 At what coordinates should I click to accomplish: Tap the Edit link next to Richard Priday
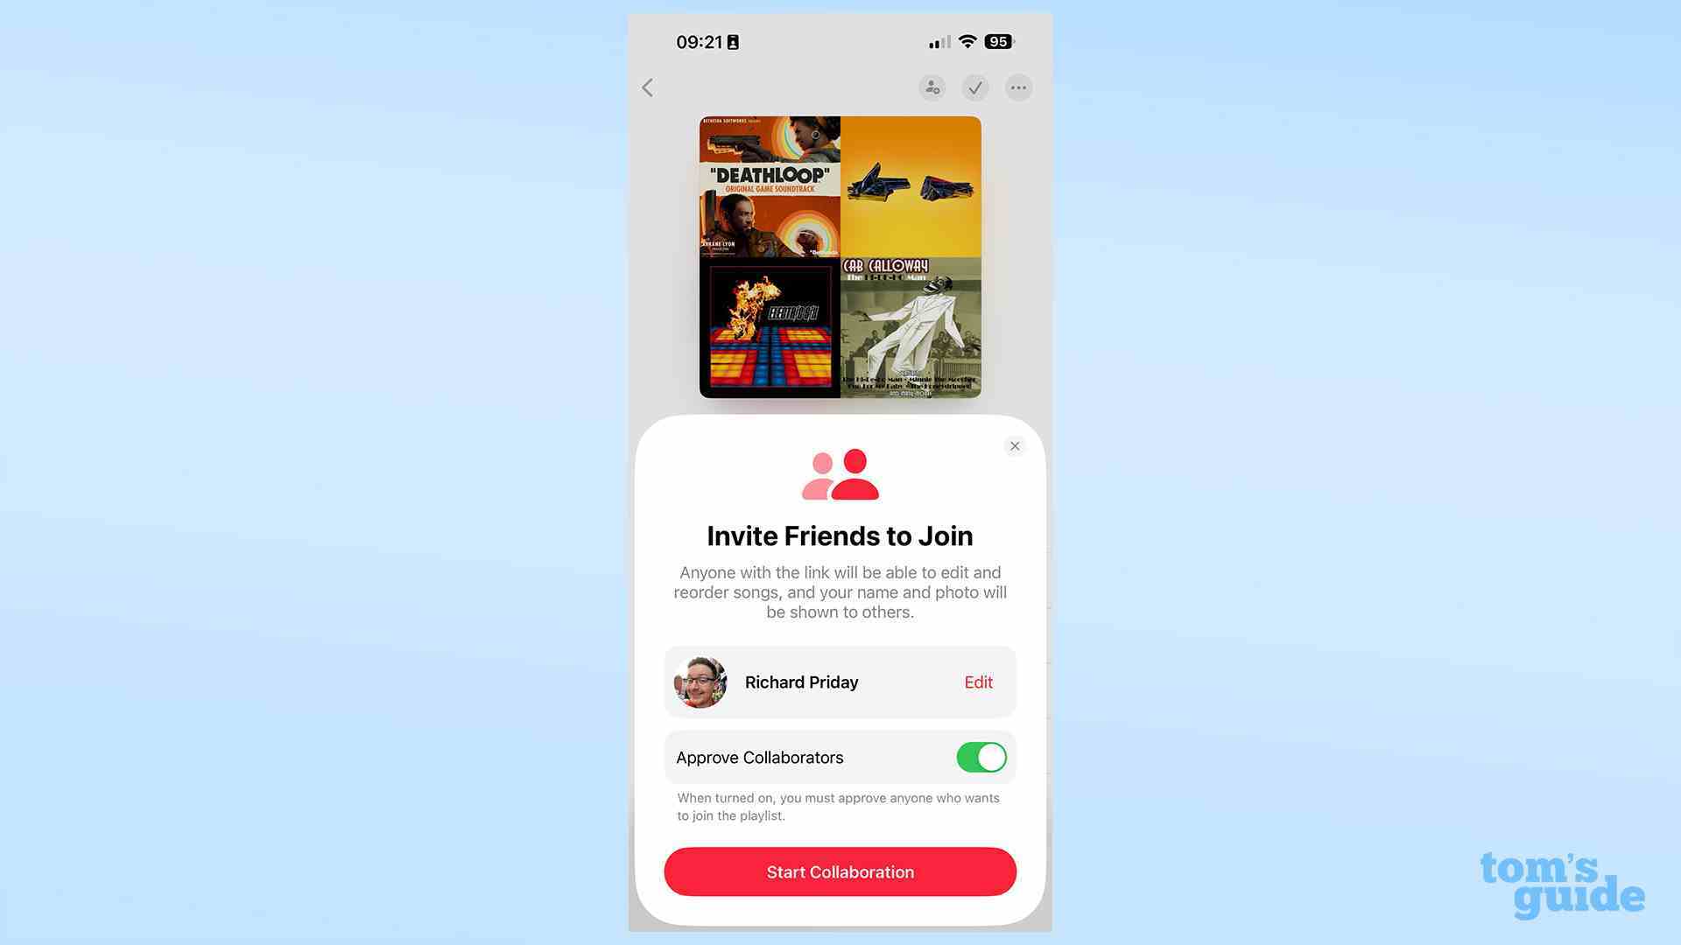click(x=978, y=682)
